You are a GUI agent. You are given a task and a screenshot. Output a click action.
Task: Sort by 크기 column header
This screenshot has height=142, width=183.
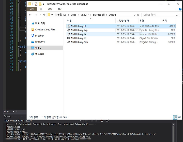[x=164, y=21]
